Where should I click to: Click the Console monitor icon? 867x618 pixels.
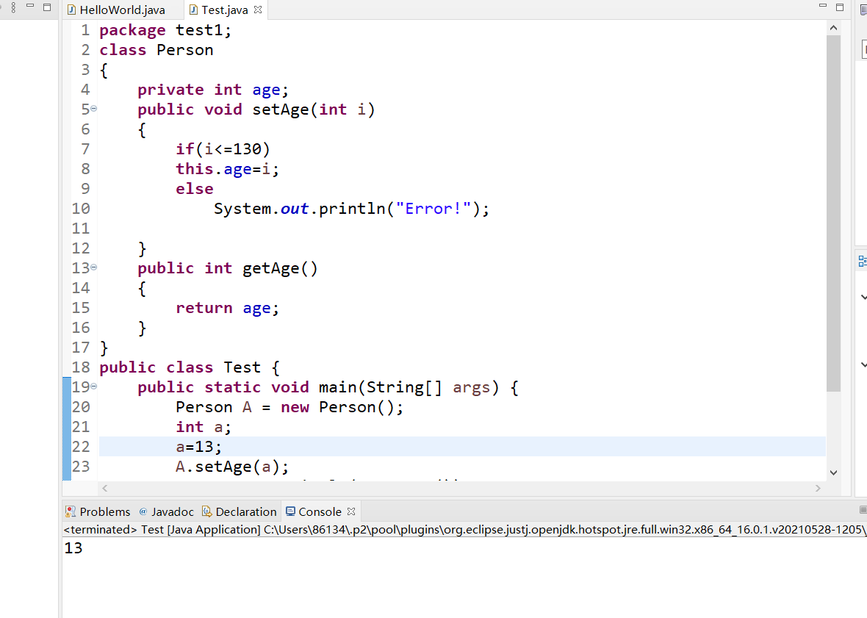point(290,511)
